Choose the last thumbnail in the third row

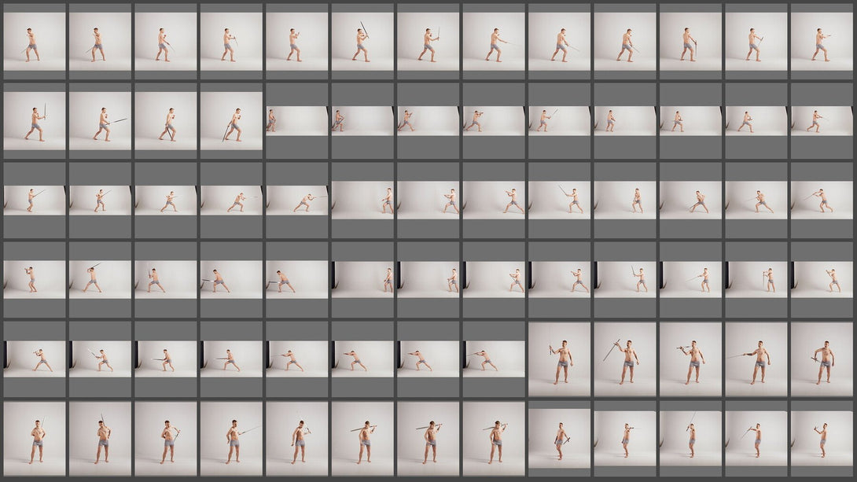coord(822,200)
